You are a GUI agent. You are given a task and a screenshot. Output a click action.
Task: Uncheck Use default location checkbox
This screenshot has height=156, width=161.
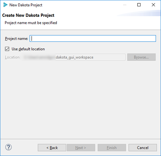[7, 49]
